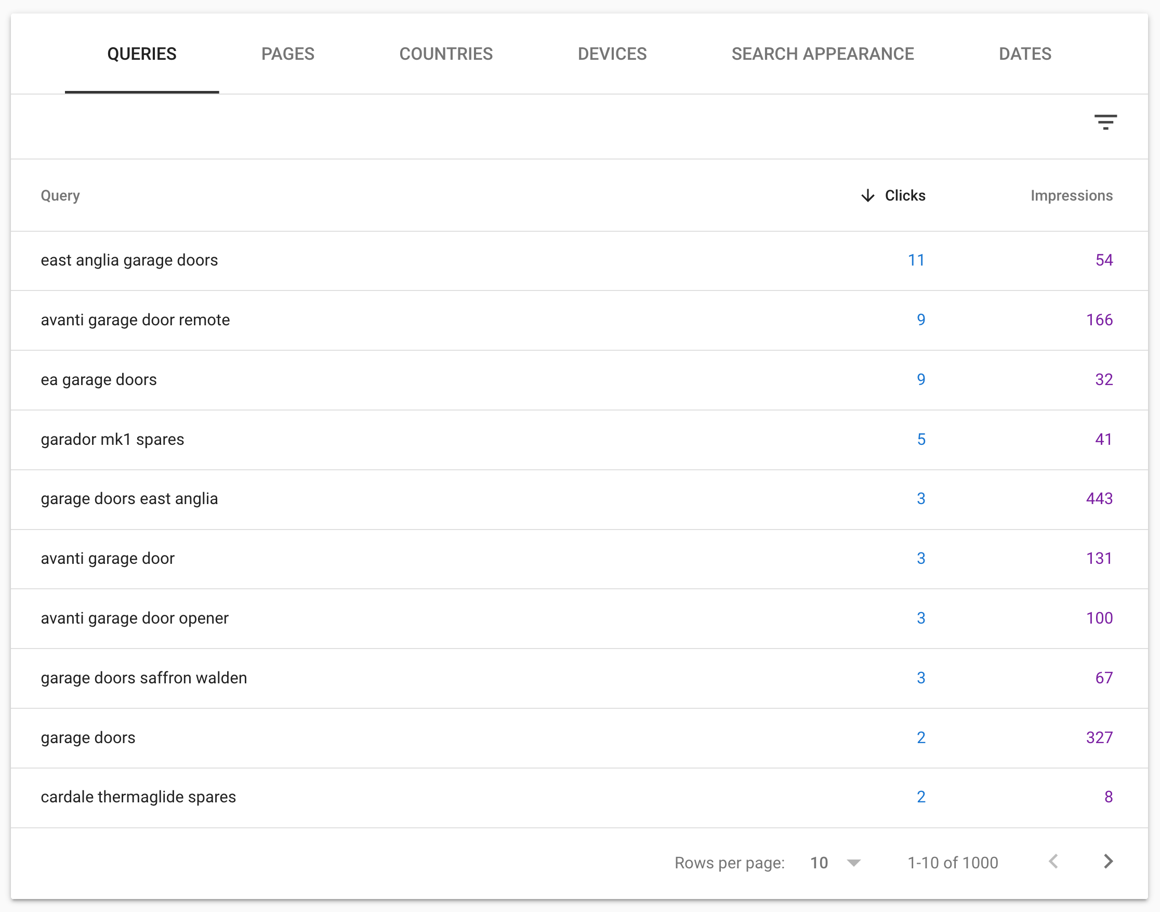This screenshot has width=1160, height=912.
Task: Select the 'avanti garage door opener' query
Action: pyautogui.click(x=135, y=618)
